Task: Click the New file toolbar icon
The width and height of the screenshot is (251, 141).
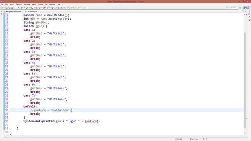Action: [x=2, y=8]
